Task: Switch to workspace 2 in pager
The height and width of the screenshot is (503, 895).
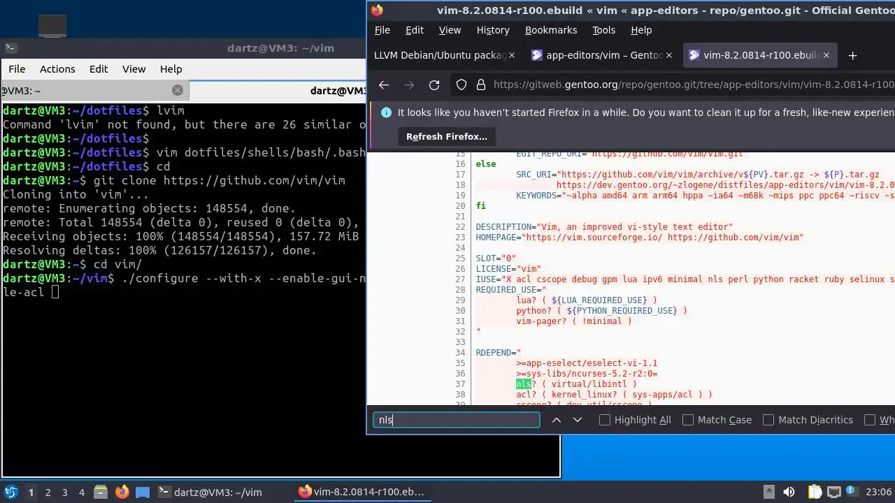Action: click(x=48, y=492)
